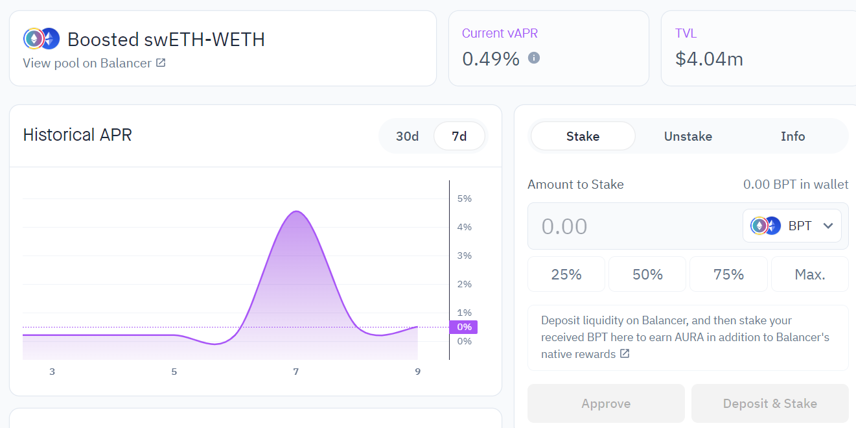Open View pool on Balancer link
This screenshot has height=428, width=856.
[88, 63]
